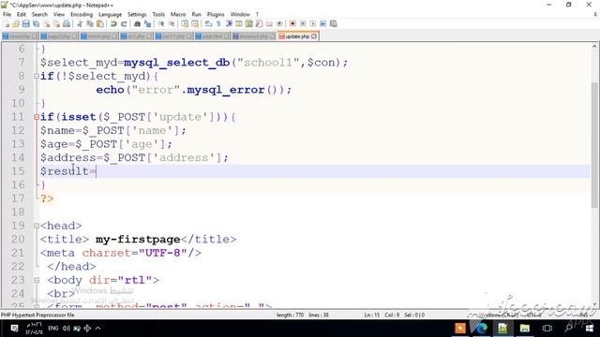This screenshot has width=600, height=337.
Task: Click the mysql_select_db function text
Action: click(176, 63)
